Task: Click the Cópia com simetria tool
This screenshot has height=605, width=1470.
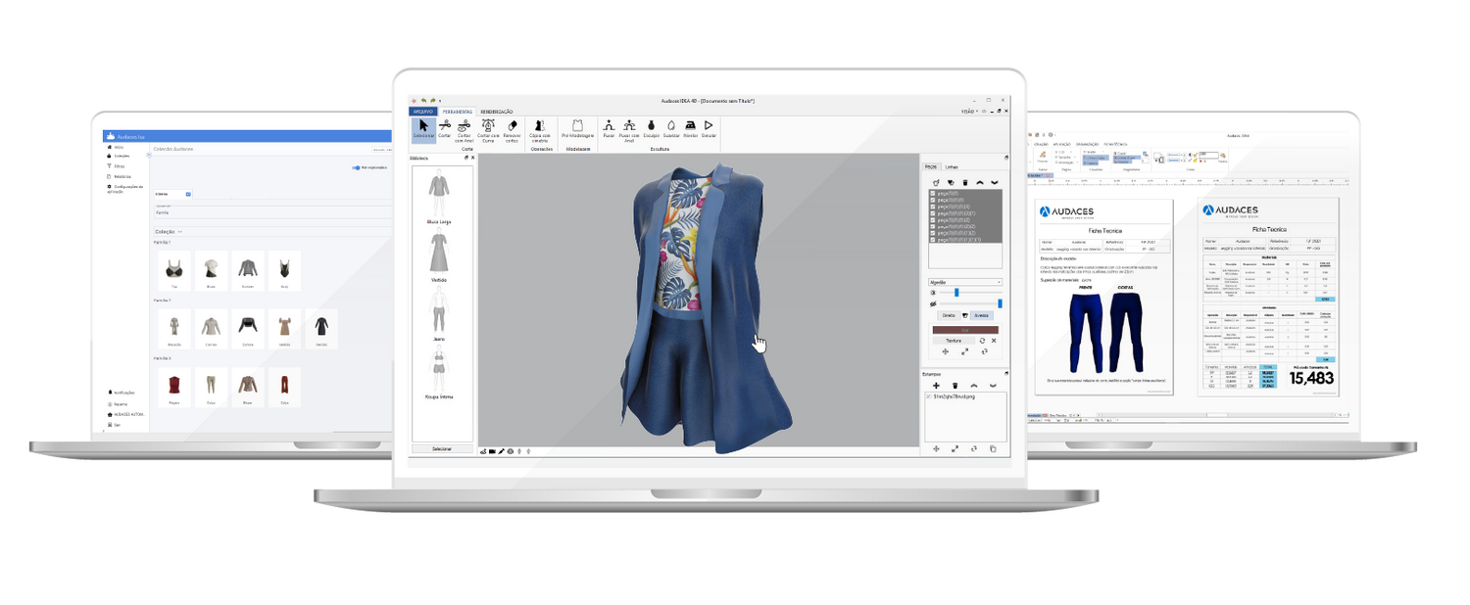Action: click(x=541, y=130)
